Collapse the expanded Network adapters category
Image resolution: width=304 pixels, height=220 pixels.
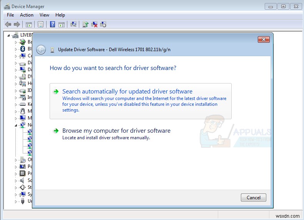coord(16,125)
